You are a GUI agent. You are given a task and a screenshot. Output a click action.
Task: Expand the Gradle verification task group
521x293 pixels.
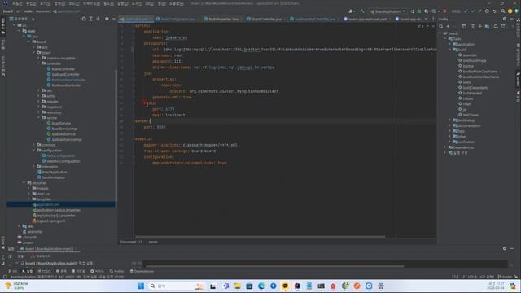450,142
